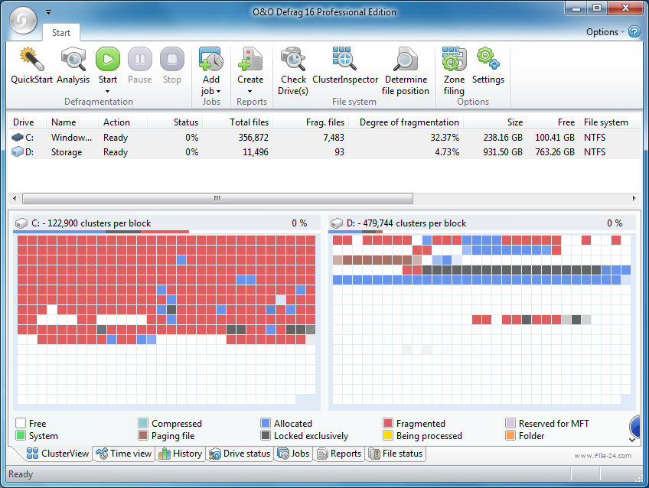Sort by Total files column header
Viewport: 649px width, 488px height.
point(238,122)
